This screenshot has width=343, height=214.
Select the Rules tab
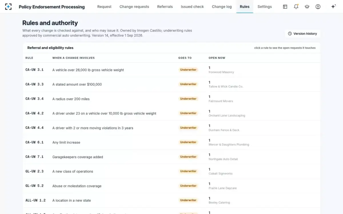point(245,7)
